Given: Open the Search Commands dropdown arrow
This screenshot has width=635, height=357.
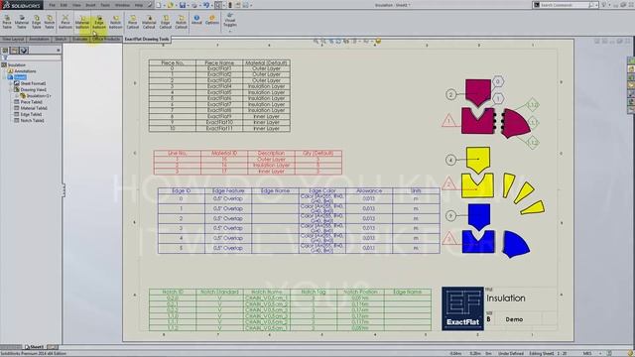Looking at the screenshot, I should coord(597,5).
